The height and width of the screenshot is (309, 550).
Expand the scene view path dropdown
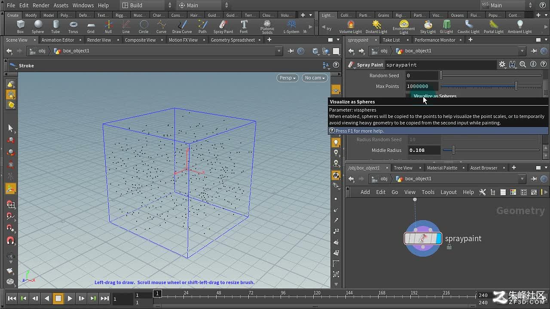tap(279, 51)
